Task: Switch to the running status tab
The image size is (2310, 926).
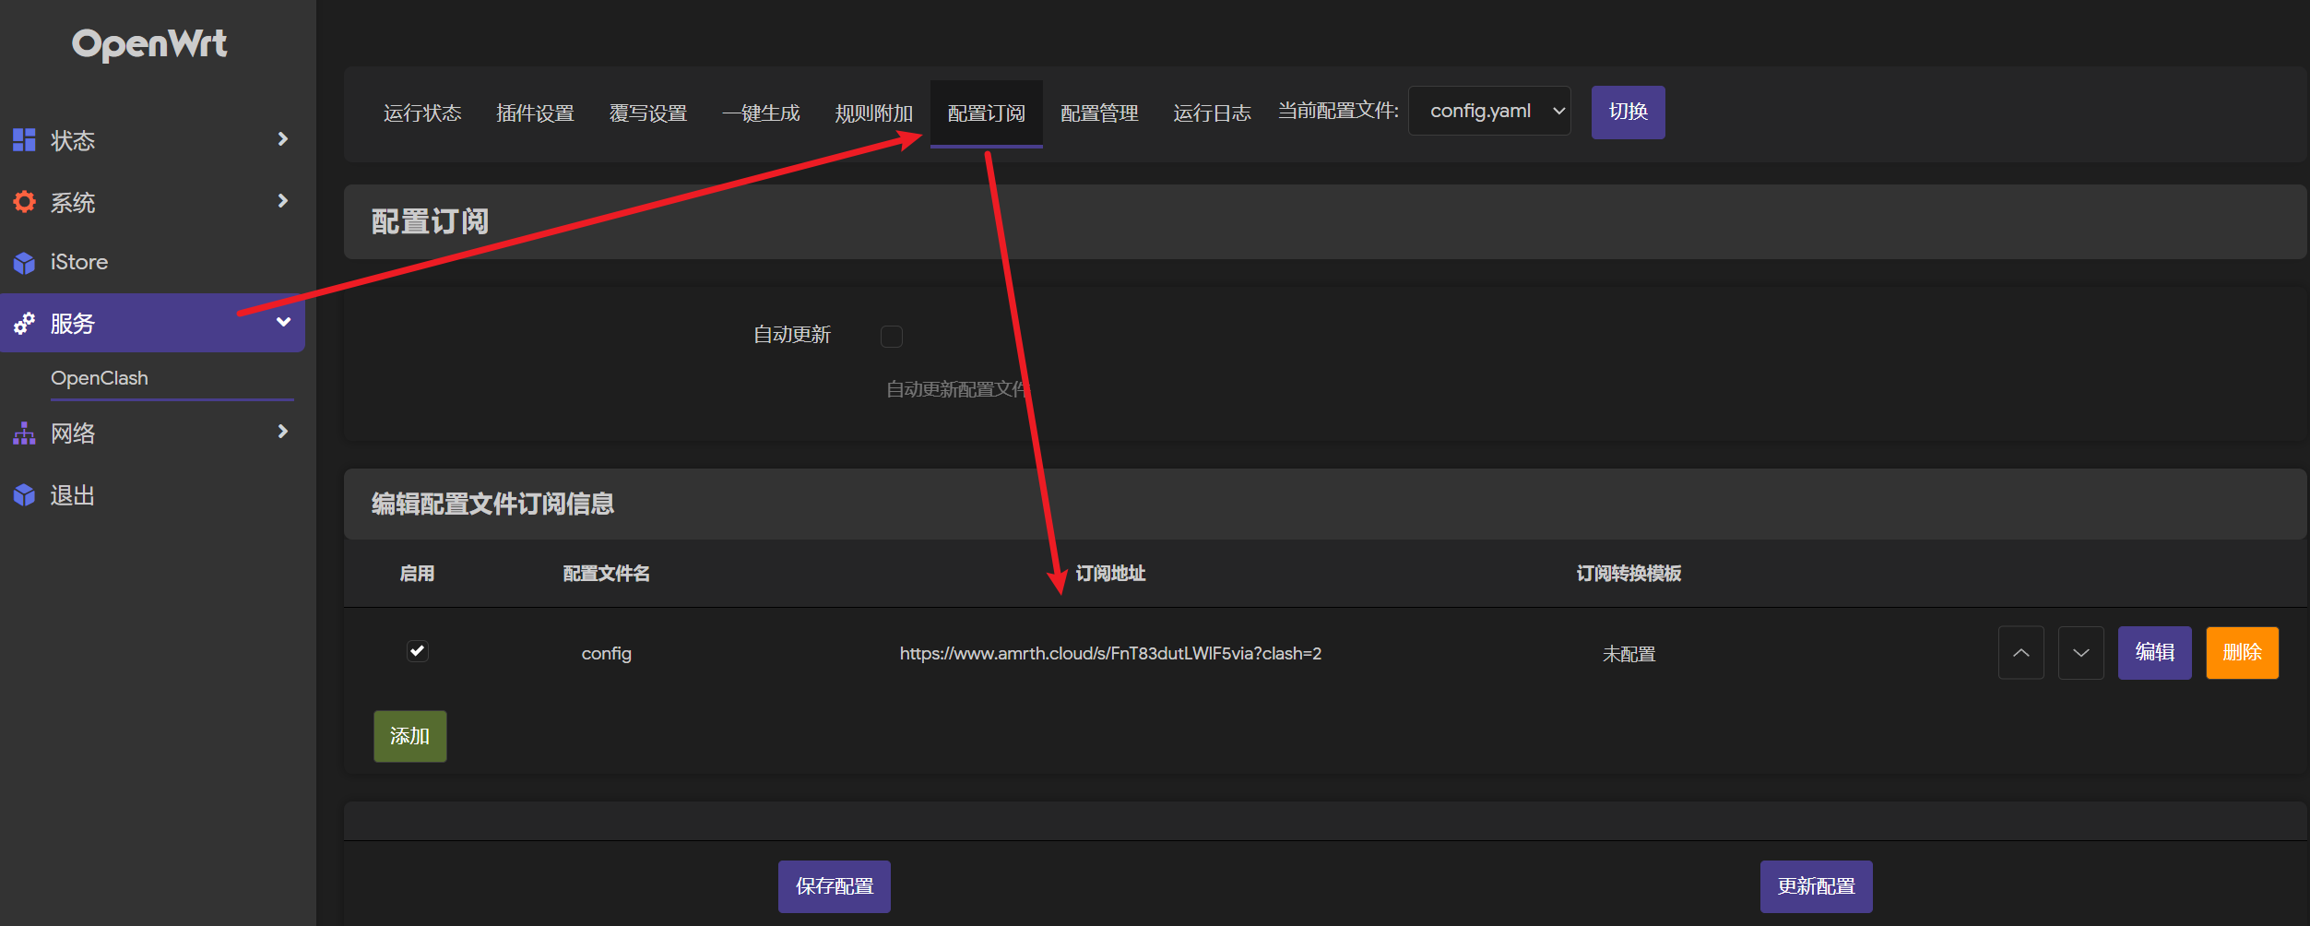Action: pos(422,113)
